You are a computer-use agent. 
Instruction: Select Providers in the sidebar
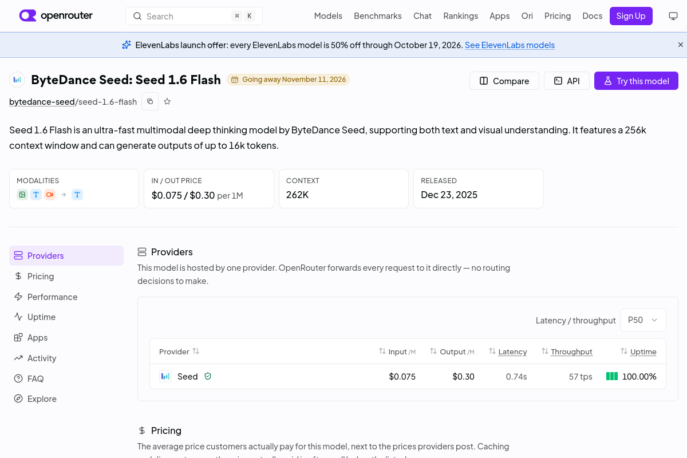pyautogui.click(x=66, y=255)
